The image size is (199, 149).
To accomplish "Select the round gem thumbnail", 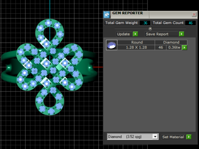I will point(112,45).
